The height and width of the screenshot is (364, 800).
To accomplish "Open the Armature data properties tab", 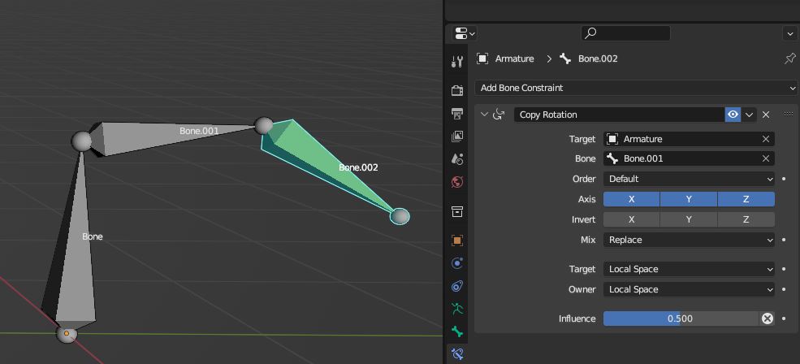I will coord(457,309).
